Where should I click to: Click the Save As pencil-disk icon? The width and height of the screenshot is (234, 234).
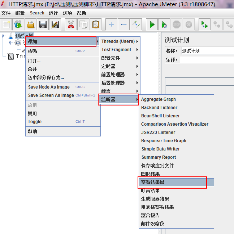pyautogui.click(x=55, y=24)
